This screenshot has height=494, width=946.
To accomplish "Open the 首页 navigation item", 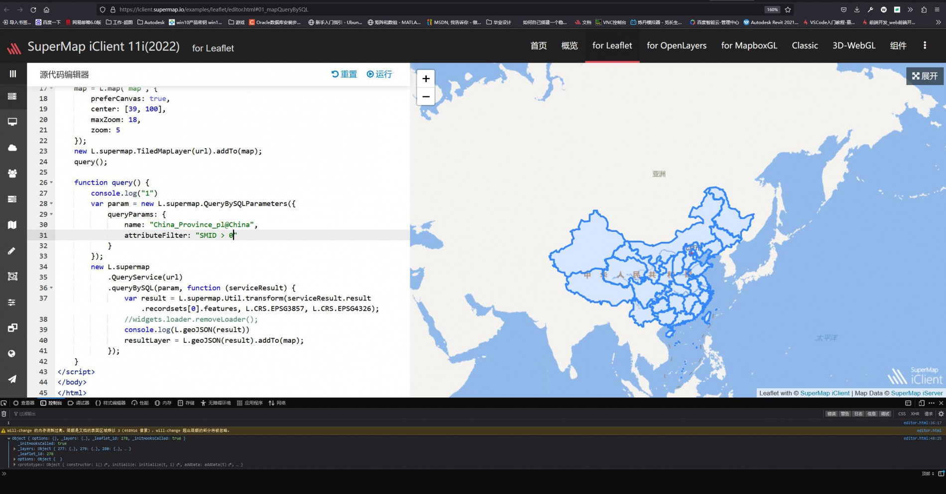I will click(538, 46).
